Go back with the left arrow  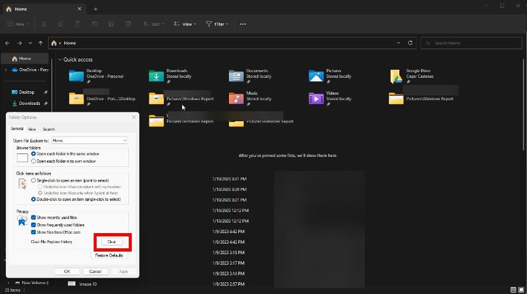point(8,43)
